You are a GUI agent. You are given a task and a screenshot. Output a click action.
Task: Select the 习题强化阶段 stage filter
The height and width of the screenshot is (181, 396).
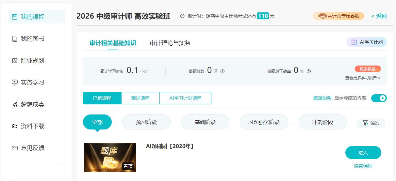click(x=264, y=122)
